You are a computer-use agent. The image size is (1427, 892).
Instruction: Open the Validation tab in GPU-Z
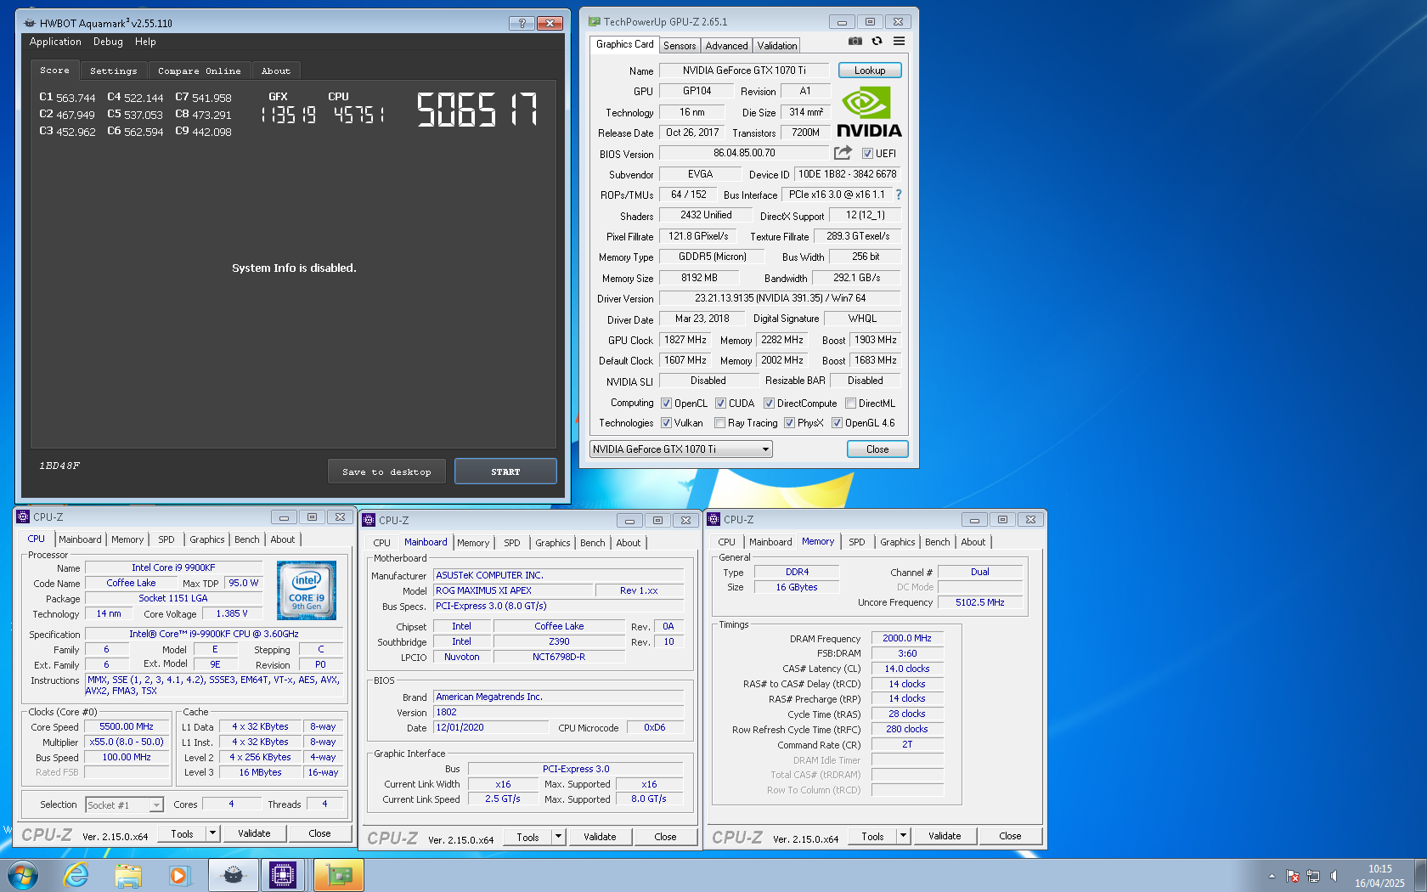pyautogui.click(x=777, y=46)
